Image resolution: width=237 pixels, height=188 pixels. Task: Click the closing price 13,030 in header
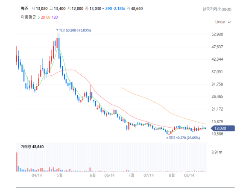(95, 9)
